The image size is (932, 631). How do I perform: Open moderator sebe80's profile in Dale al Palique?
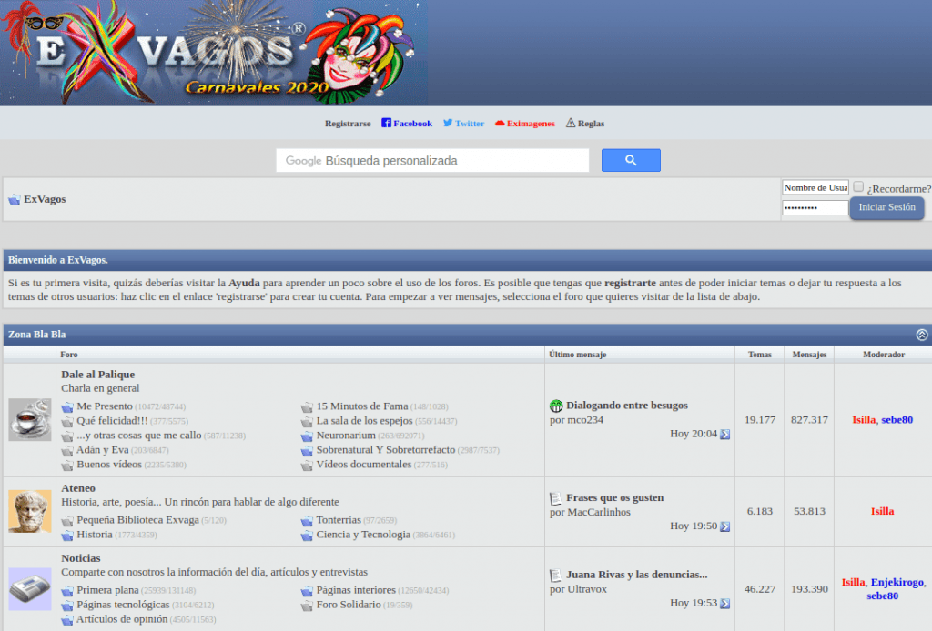(897, 420)
